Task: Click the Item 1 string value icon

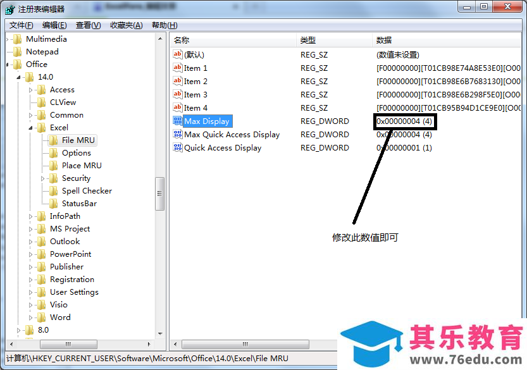Action: pyautogui.click(x=177, y=68)
